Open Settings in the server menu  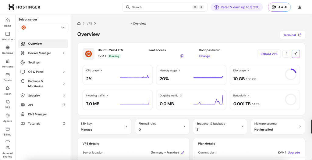pos(43,63)
